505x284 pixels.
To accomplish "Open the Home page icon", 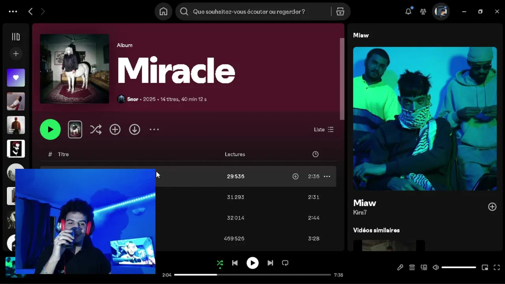I will pos(163,11).
